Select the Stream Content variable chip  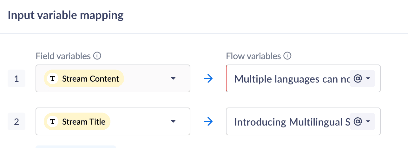point(90,79)
